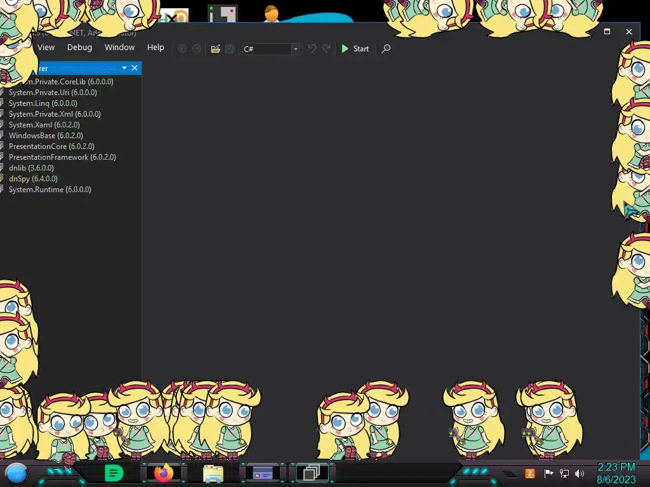The width and height of the screenshot is (650, 487).
Task: Select WindowsBase (6.0.2.0) assembly
Action: click(46, 136)
